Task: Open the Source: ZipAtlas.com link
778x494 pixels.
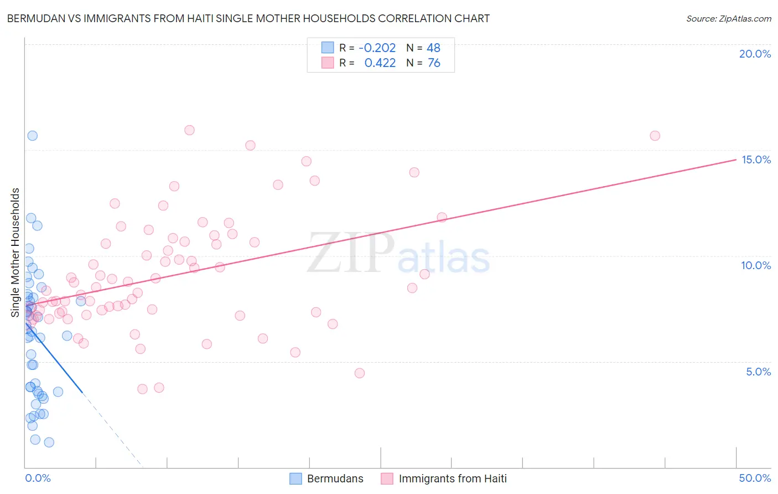Action: (x=729, y=18)
